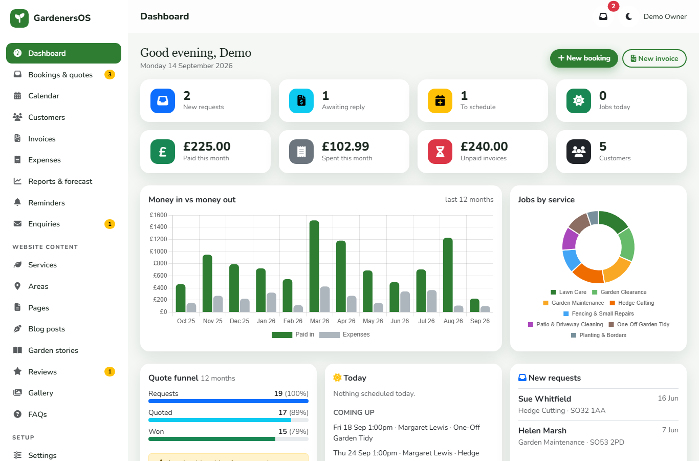Viewport: 699px width, 461px height.
Task: Open the Services content page
Action: tap(63, 265)
